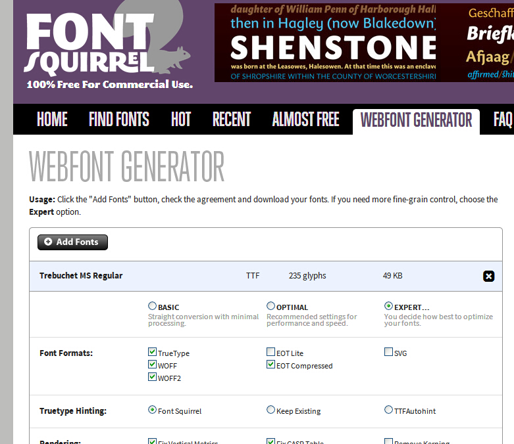The width and height of the screenshot is (514, 444).
Task: Click the TTF file type label
Action: click(253, 276)
